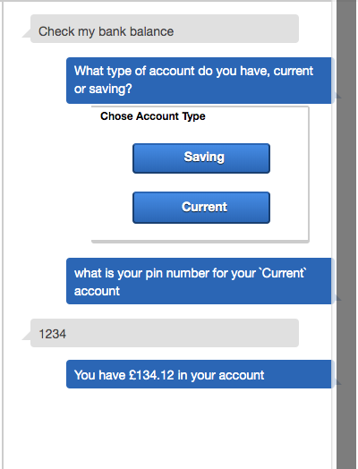Click the 'What type of account' bot message
This screenshot has width=358, height=469.
(x=200, y=81)
